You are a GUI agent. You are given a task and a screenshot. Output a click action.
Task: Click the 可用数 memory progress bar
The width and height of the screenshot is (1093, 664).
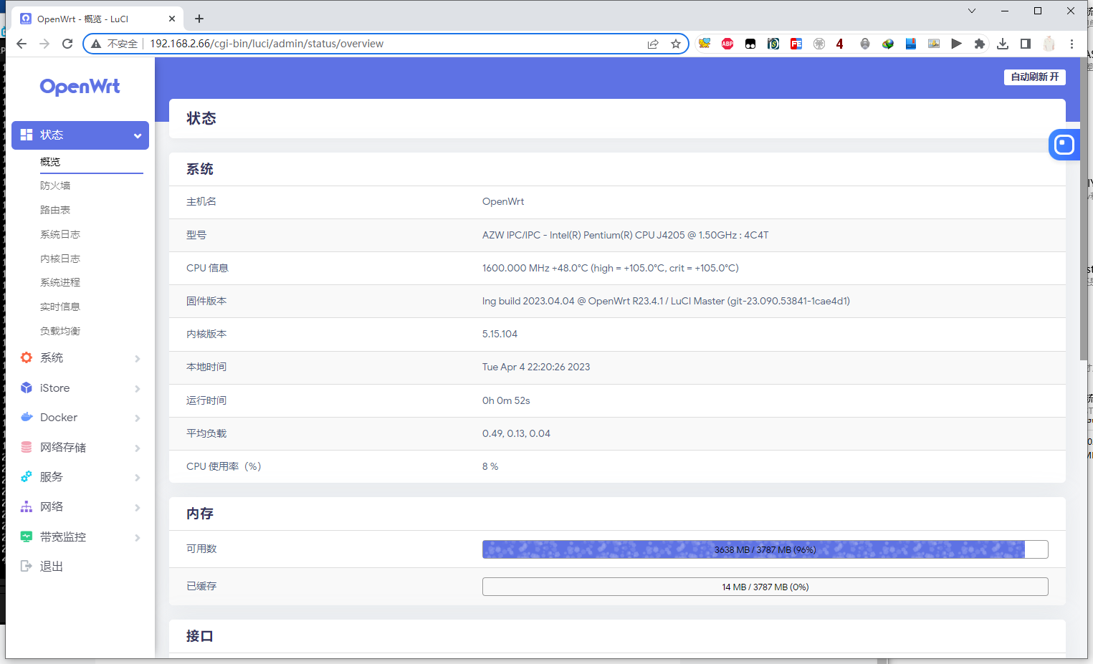coord(765,549)
